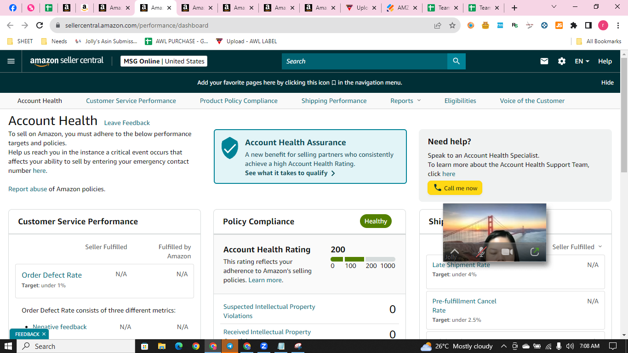Open the All Bookmarks folder
This screenshot has width=628, height=353.
click(599, 41)
